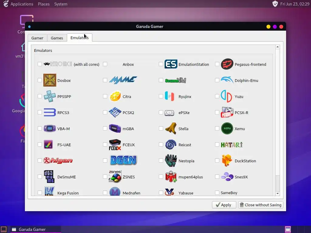Image resolution: width=311 pixels, height=233 pixels.
Task: Click the show desktop icon in taskbar
Action: [4, 229]
